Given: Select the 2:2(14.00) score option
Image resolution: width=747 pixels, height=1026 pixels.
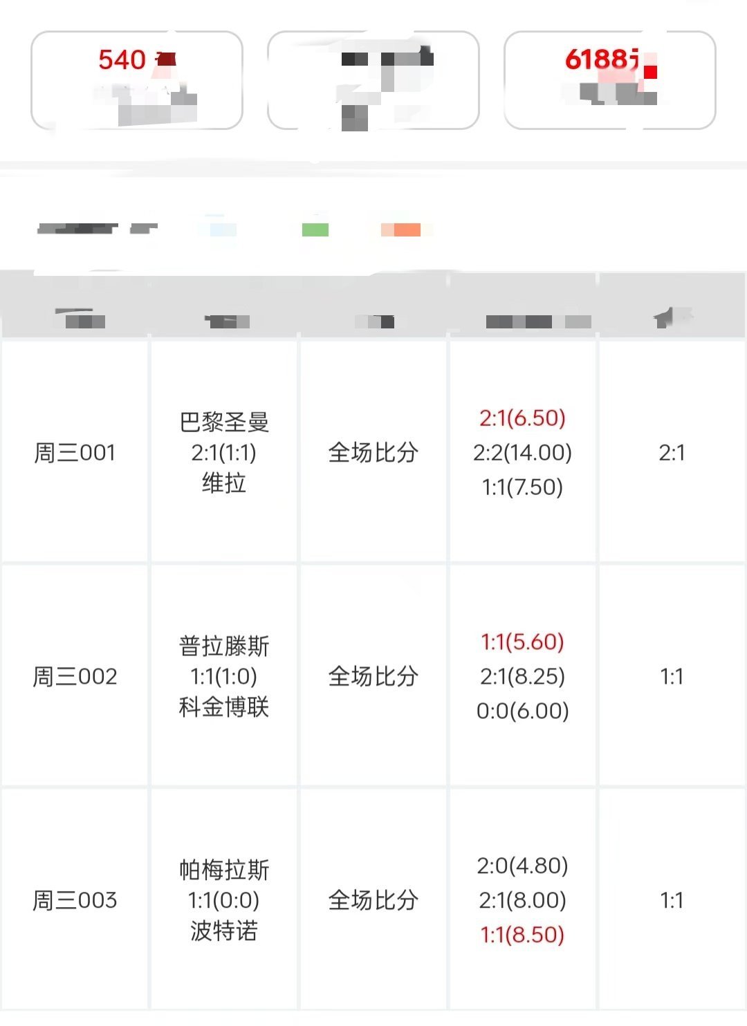Looking at the screenshot, I should coord(523,452).
